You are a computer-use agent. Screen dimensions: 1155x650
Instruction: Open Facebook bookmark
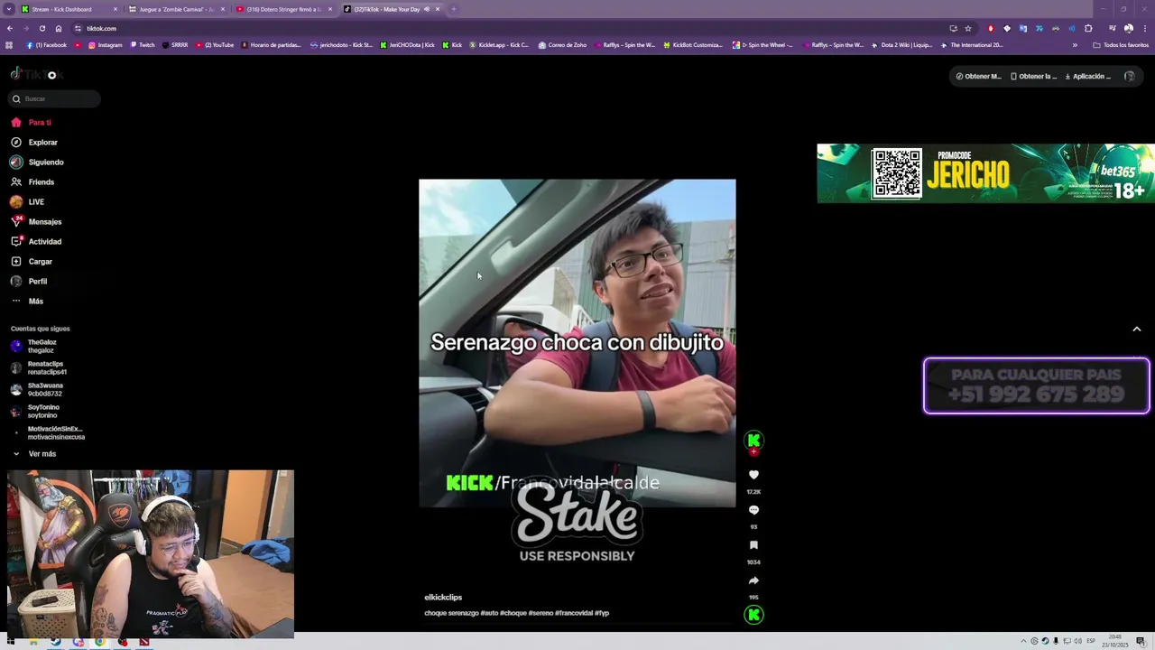click(x=46, y=45)
